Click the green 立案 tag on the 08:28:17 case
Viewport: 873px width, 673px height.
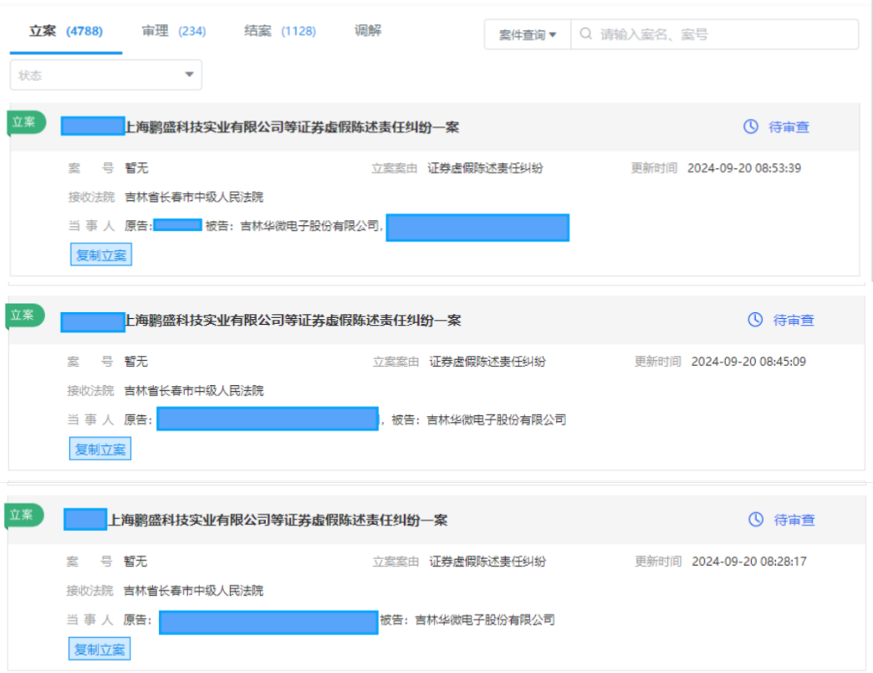pos(23,515)
